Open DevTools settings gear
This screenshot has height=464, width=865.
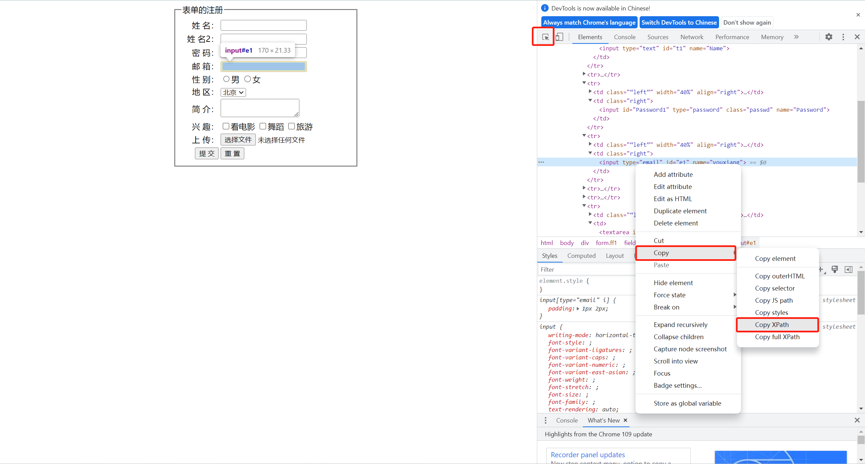coord(829,37)
